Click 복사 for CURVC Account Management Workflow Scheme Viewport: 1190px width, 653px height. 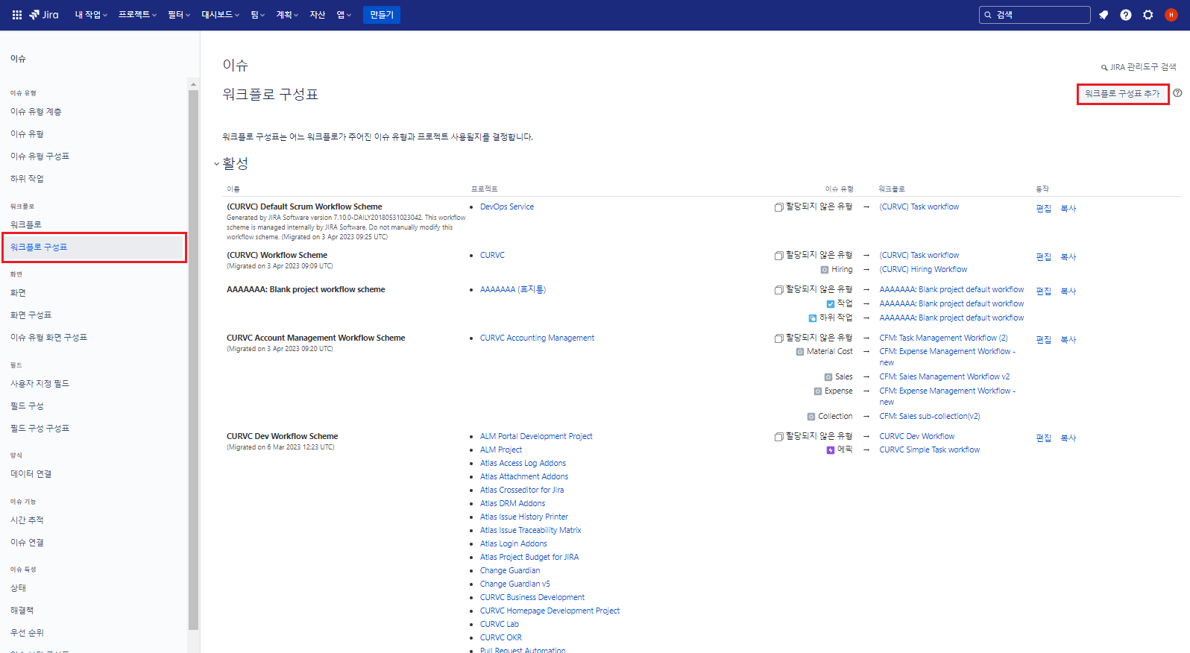1068,340
